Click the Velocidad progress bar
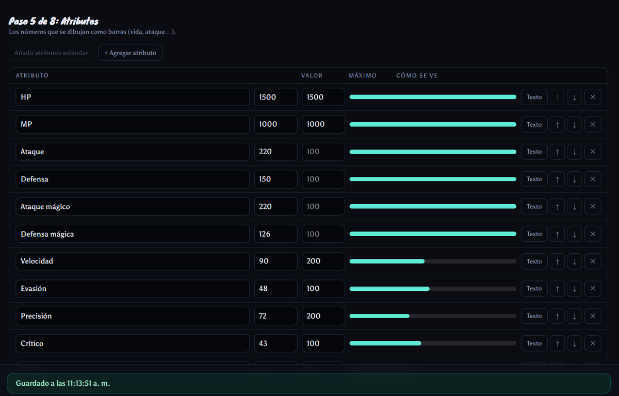 coord(433,261)
